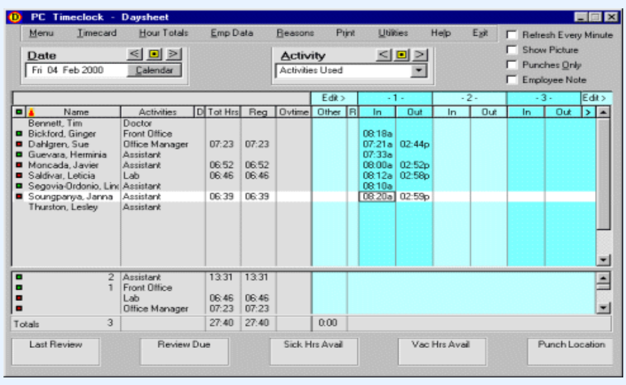626x385 pixels.
Task: Open the Help menu
Action: 441,33
